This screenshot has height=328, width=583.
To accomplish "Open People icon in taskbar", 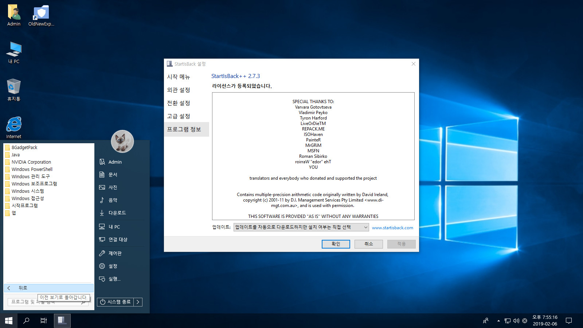I will click(x=486, y=321).
